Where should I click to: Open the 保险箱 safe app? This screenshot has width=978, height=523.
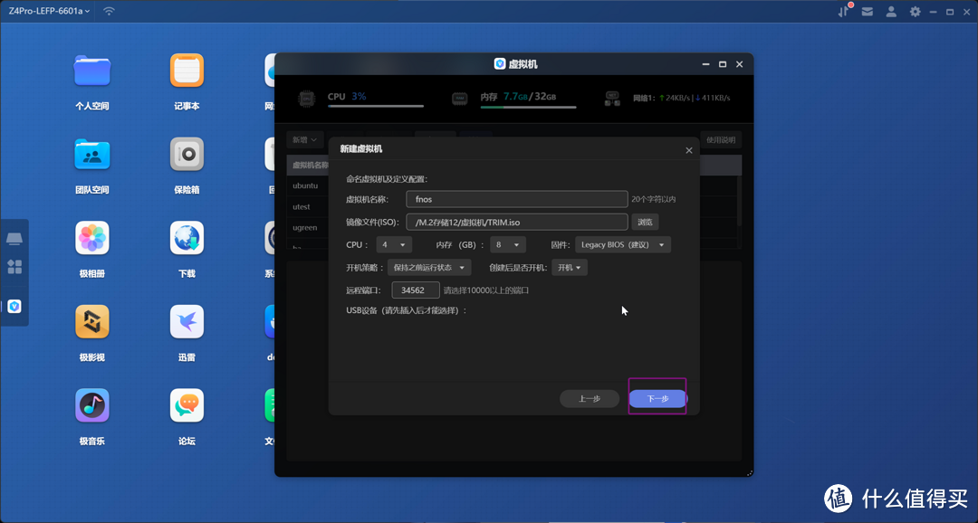[x=187, y=155]
